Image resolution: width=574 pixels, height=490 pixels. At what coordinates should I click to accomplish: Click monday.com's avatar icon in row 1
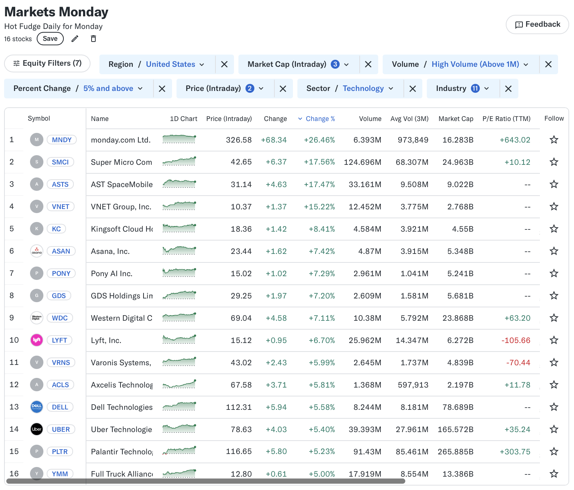point(36,140)
